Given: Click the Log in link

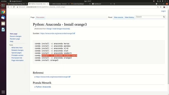Looking at the screenshot, I should [x=163, y=11].
